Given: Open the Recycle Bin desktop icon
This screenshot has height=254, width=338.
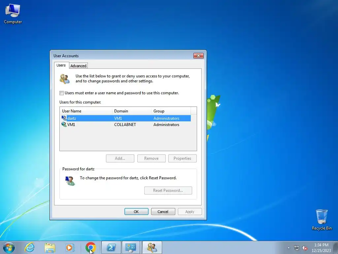Looking at the screenshot, I should [x=321, y=220].
